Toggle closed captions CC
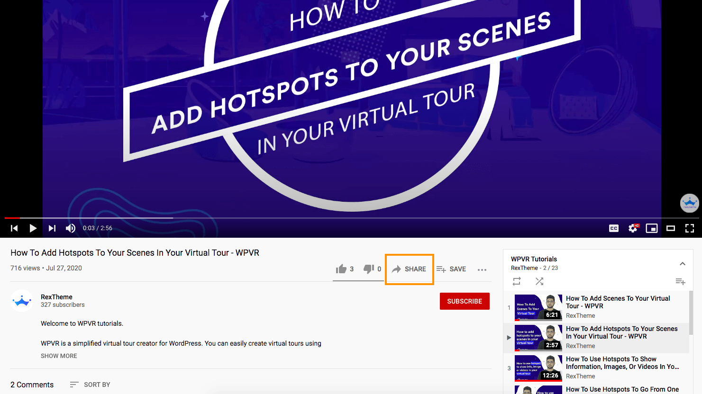702x394 pixels. (614, 228)
